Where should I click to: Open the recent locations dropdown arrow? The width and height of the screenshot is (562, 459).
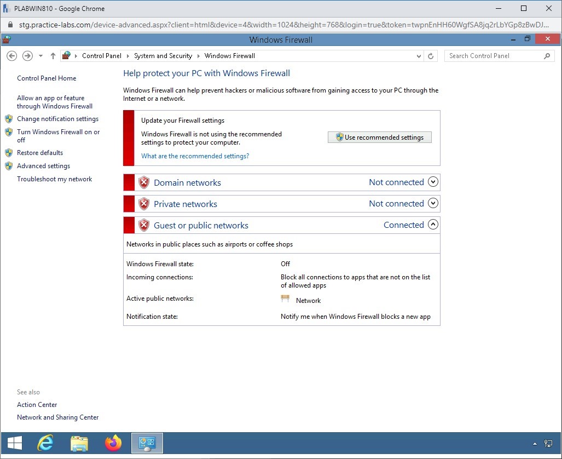pos(40,56)
